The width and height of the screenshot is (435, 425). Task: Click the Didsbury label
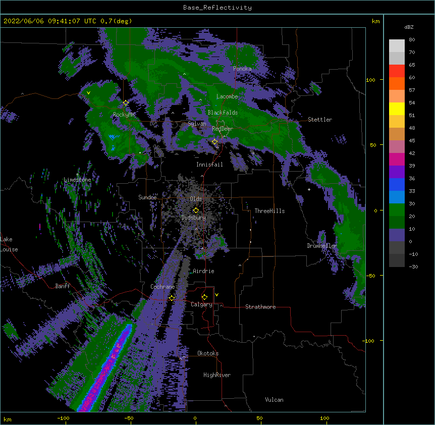click(194, 218)
